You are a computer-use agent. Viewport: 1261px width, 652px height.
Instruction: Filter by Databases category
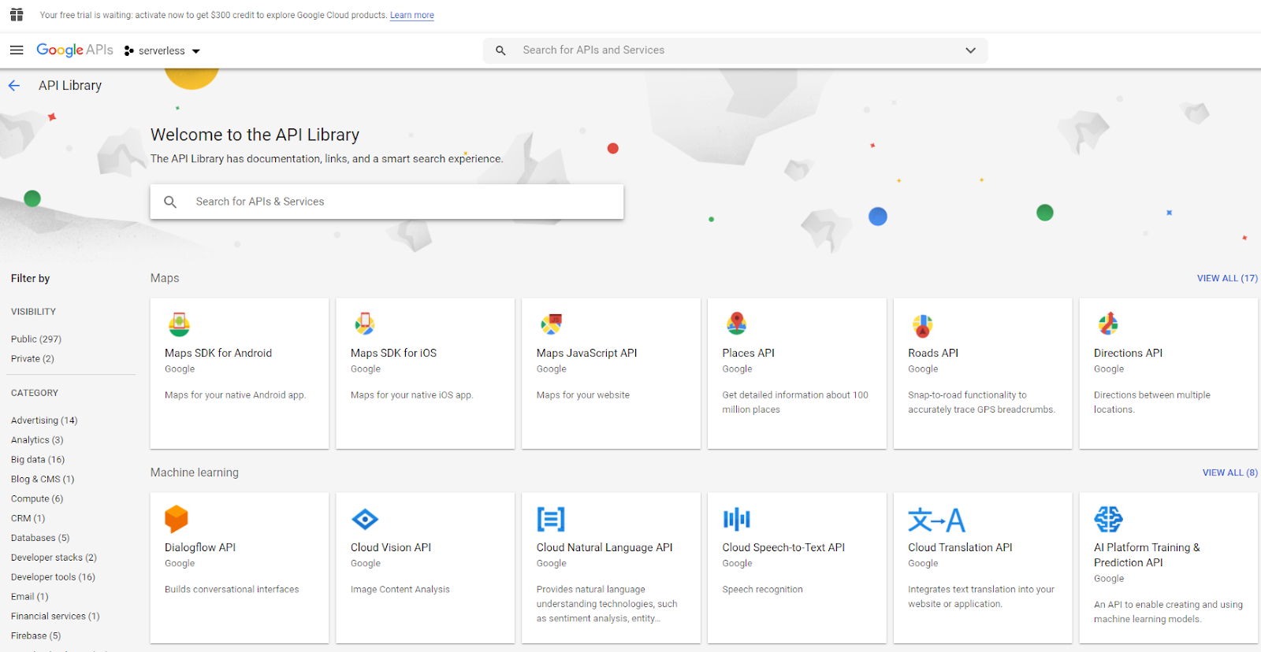[x=40, y=538]
